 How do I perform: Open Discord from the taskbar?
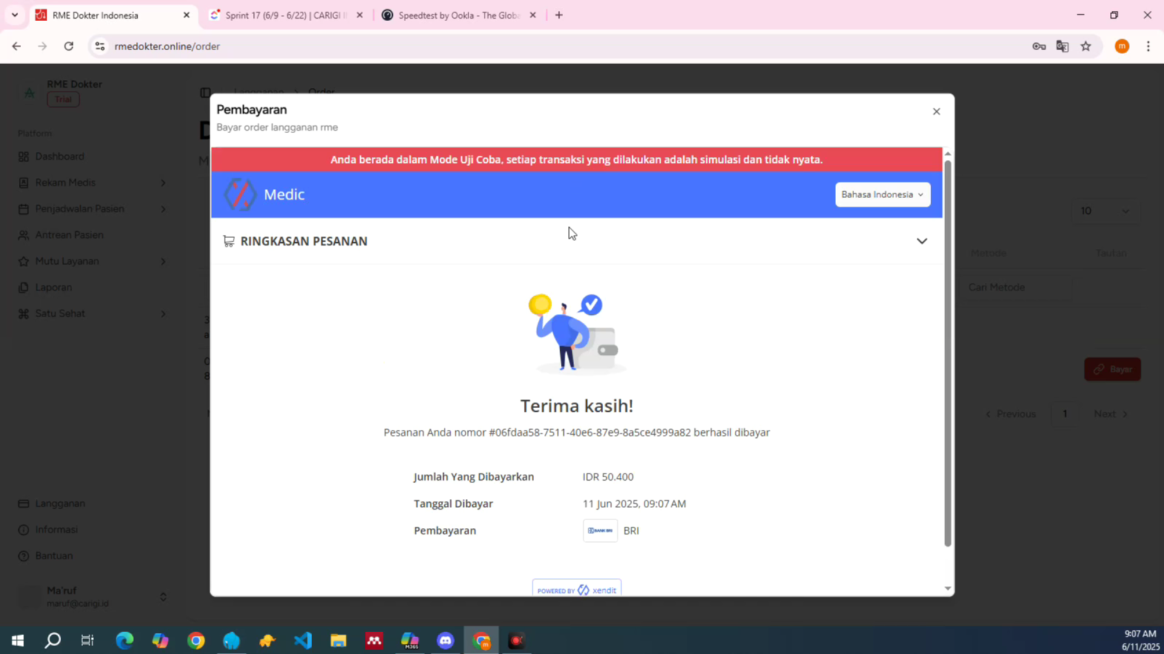coord(446,640)
